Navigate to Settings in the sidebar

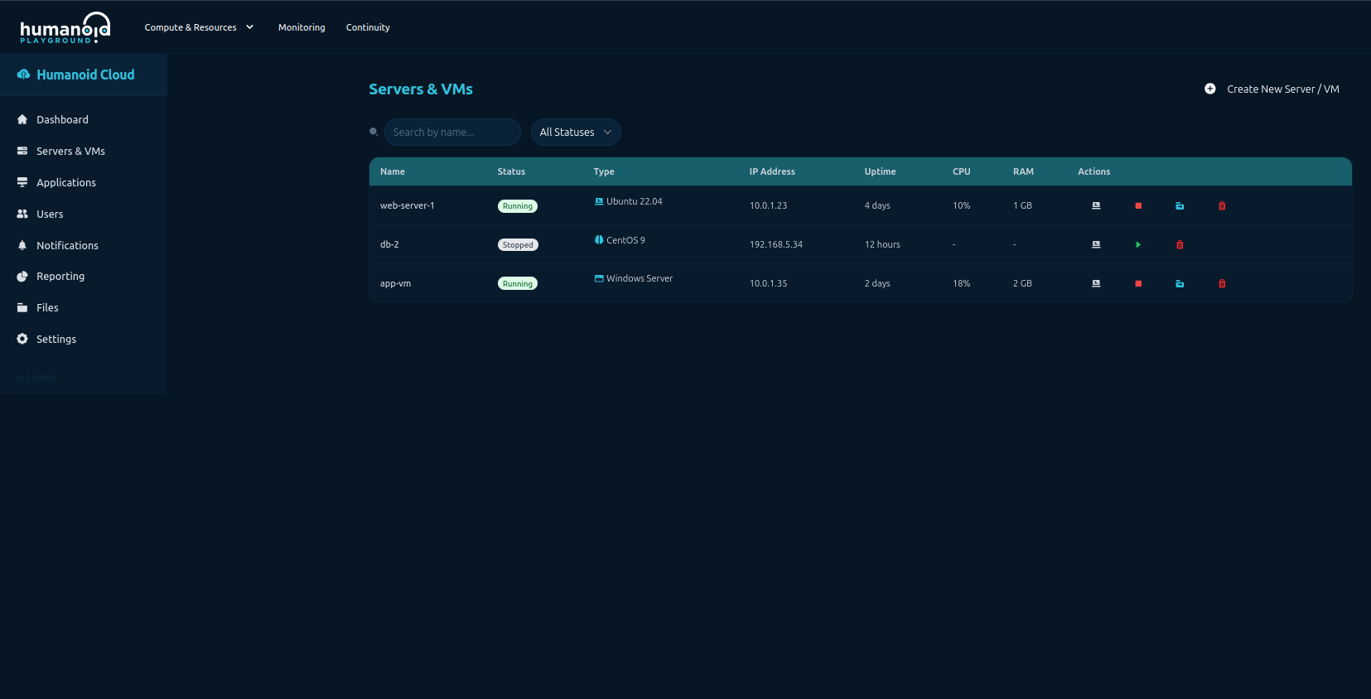pos(56,339)
